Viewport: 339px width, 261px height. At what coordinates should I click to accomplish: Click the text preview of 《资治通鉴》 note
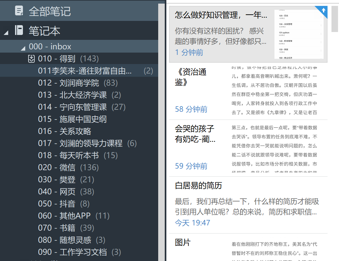coord(274,91)
